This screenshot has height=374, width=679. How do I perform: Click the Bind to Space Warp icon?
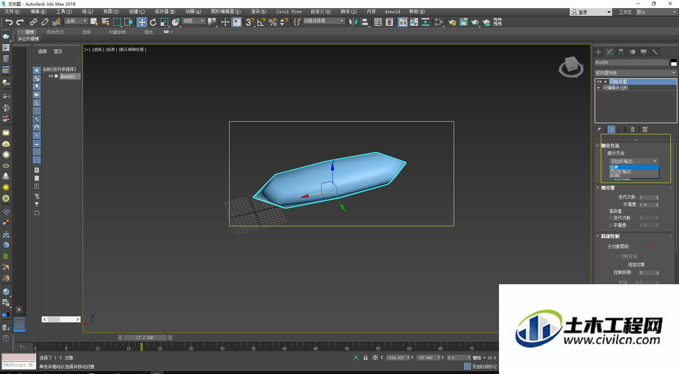(x=56, y=22)
